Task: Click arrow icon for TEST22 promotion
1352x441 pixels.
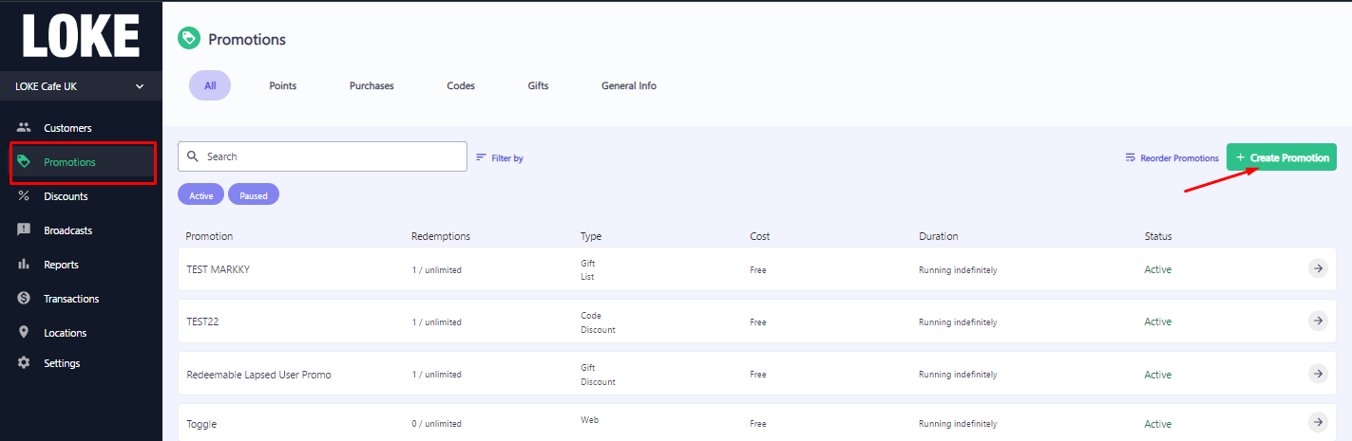Action: (x=1318, y=321)
